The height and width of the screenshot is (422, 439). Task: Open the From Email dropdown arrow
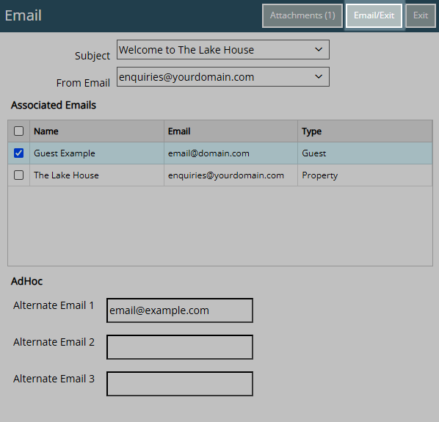click(319, 76)
